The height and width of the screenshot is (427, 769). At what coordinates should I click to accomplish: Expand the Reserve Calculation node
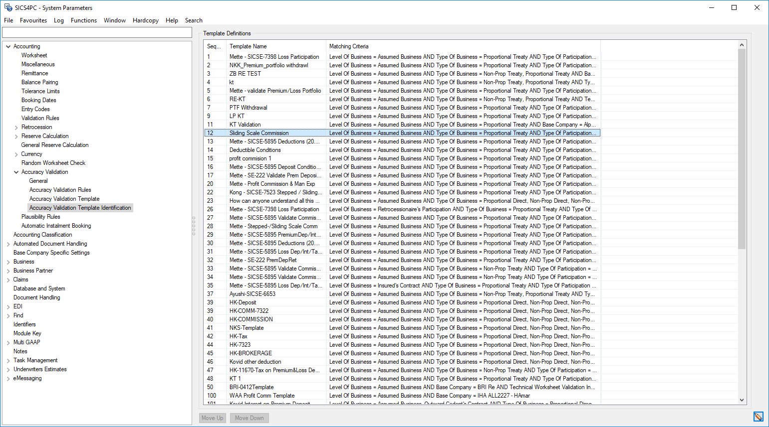15,136
